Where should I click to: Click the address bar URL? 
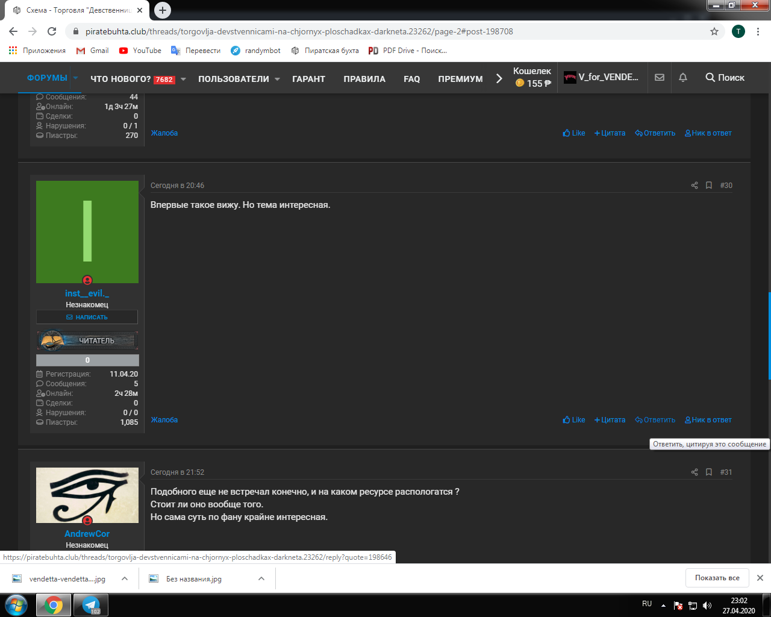[x=299, y=31]
